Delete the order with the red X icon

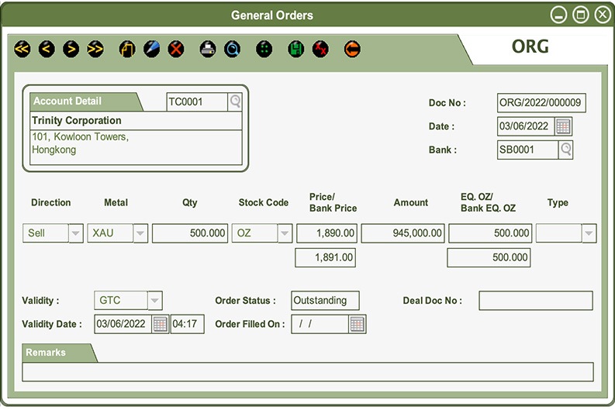[x=176, y=50]
